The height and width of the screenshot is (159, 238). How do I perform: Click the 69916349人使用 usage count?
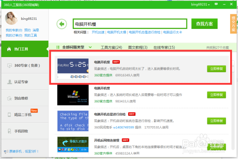tap(127, 75)
